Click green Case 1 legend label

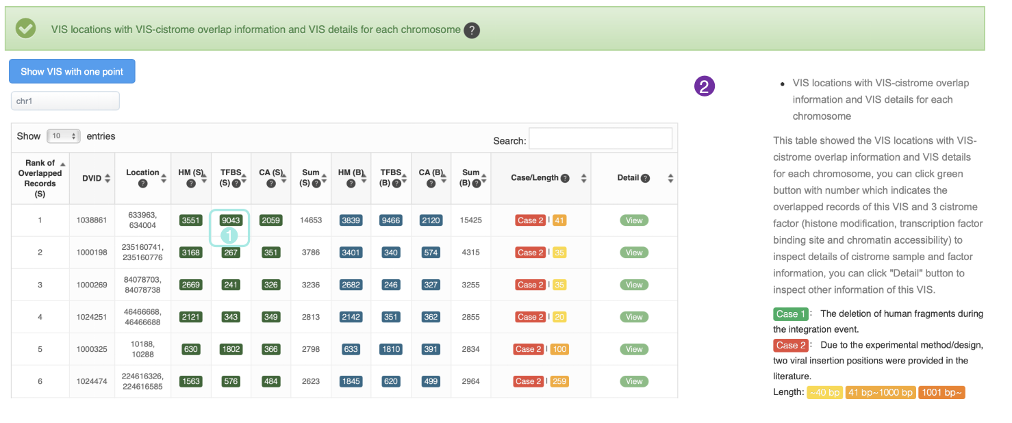point(791,314)
